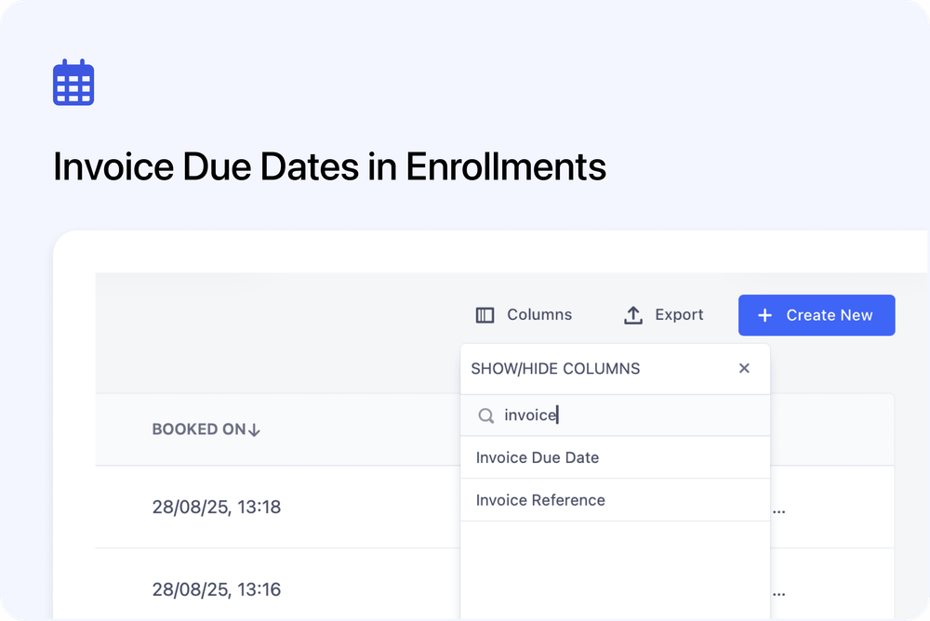Expand the Export options

[x=662, y=314]
